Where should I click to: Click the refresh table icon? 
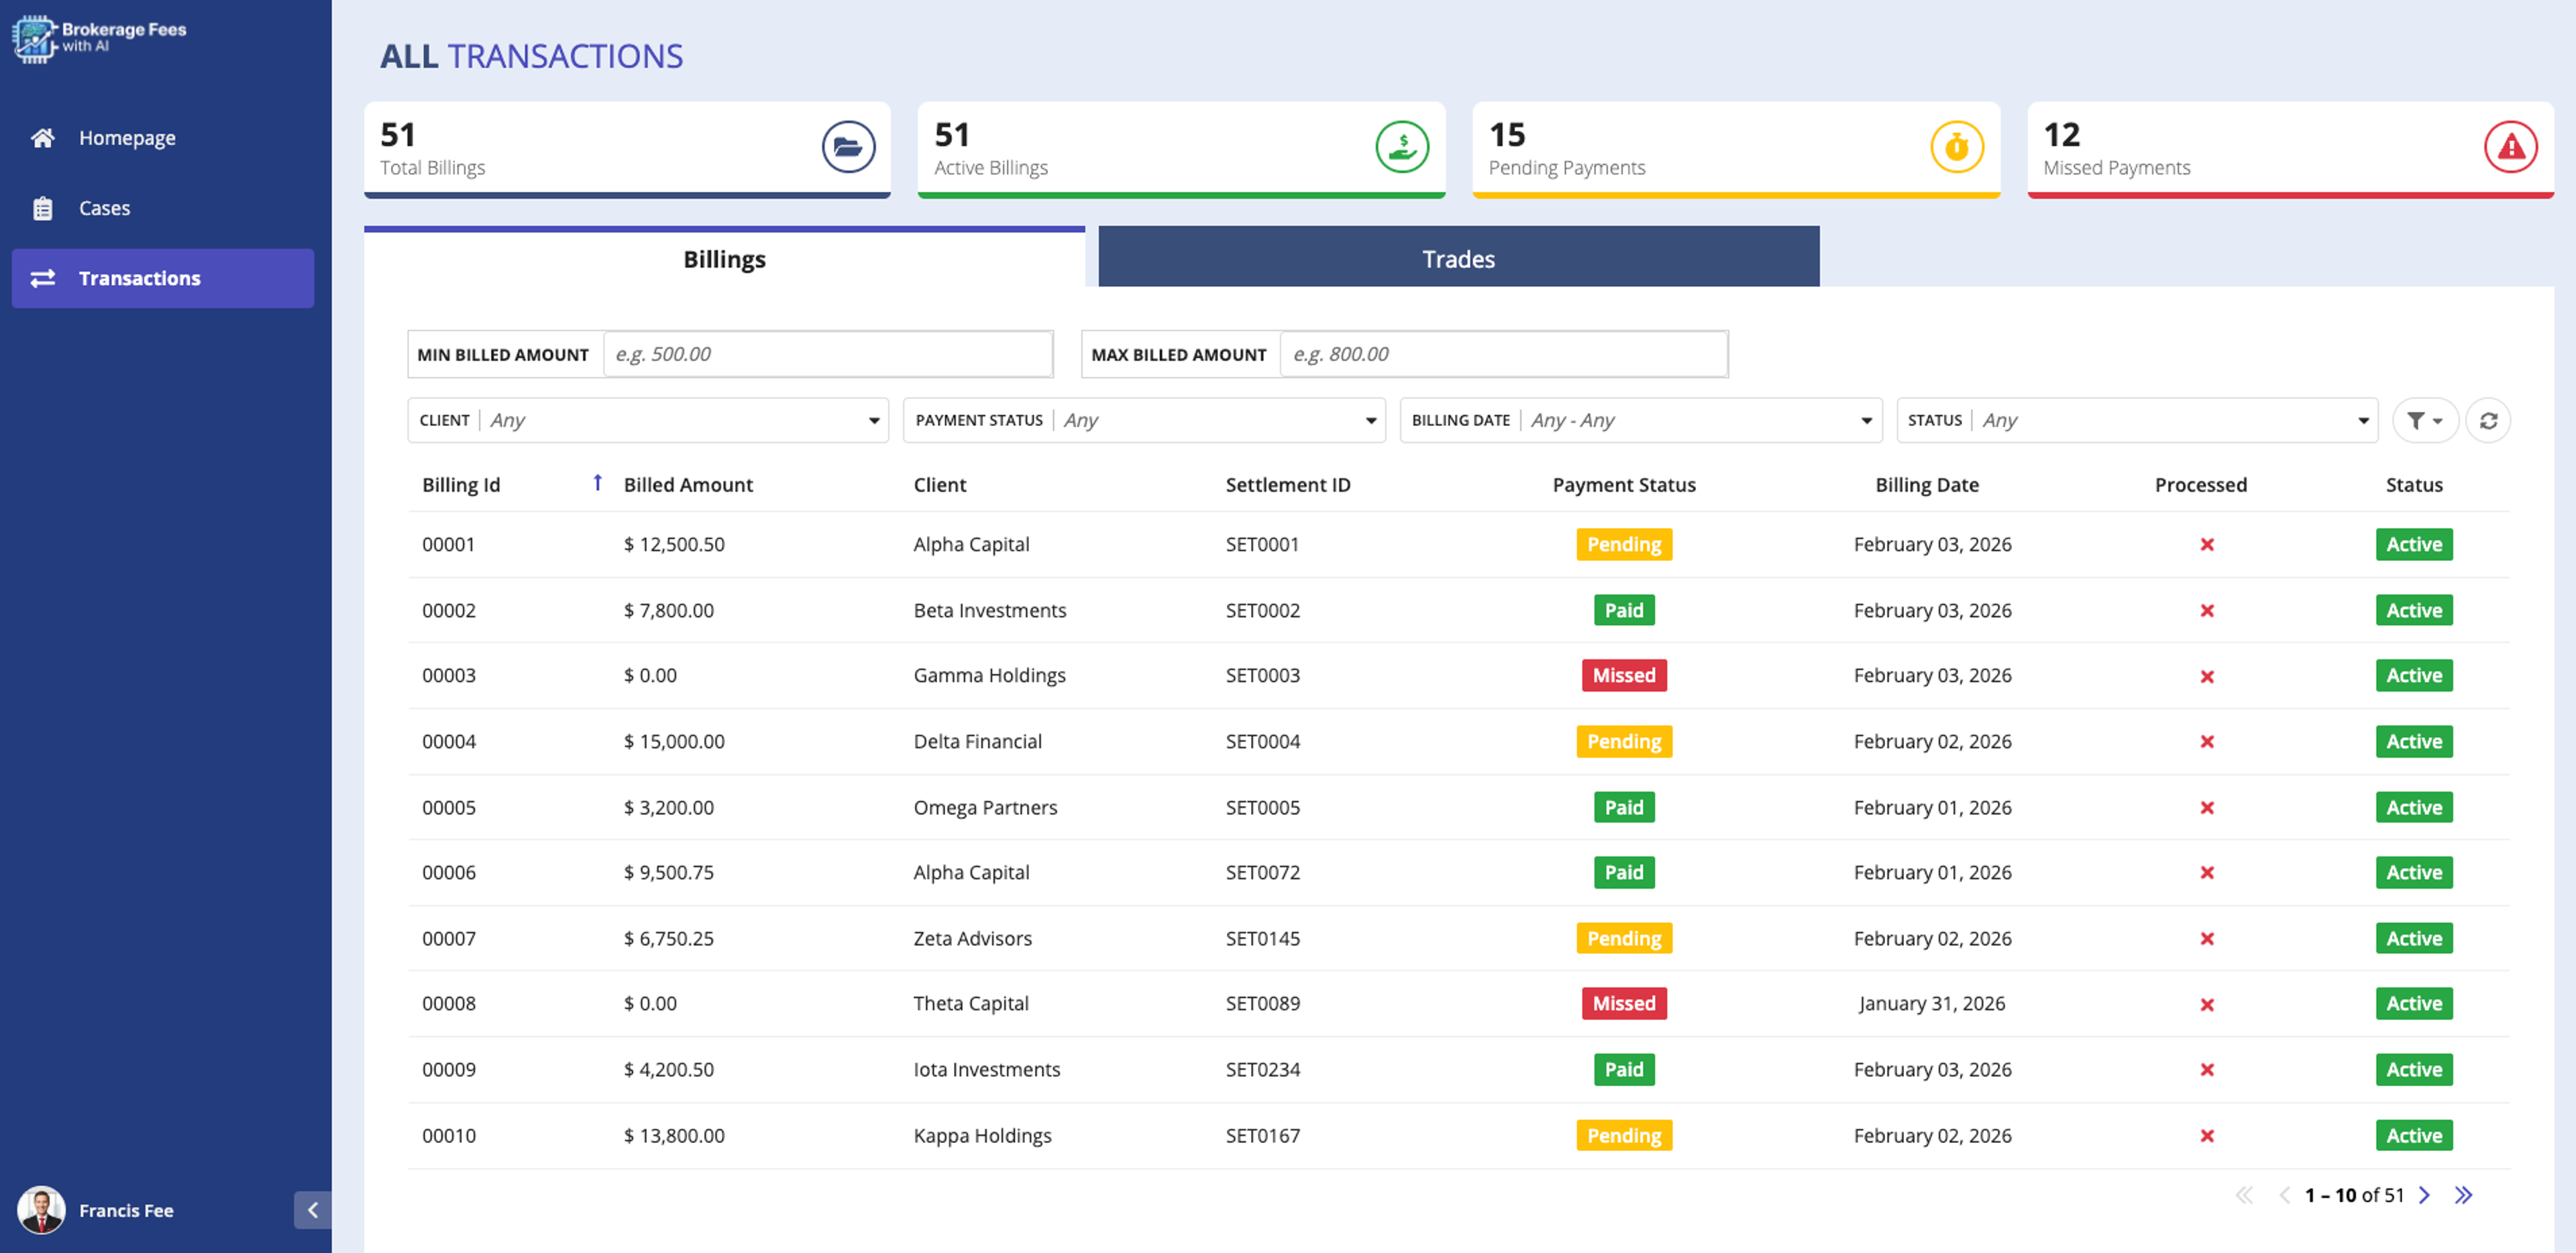[2488, 420]
